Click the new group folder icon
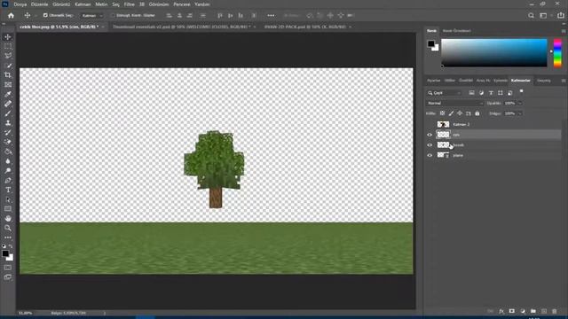The width and height of the screenshot is (568, 319). 533,311
